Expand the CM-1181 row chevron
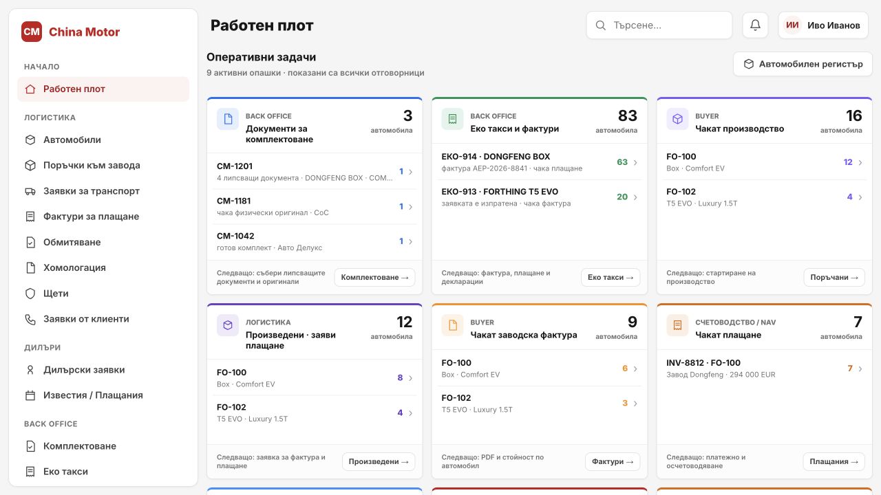 click(410, 207)
